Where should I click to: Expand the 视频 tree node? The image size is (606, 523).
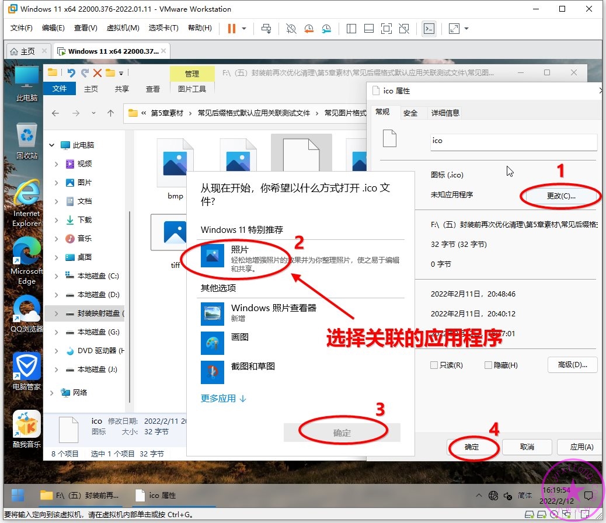(x=57, y=164)
